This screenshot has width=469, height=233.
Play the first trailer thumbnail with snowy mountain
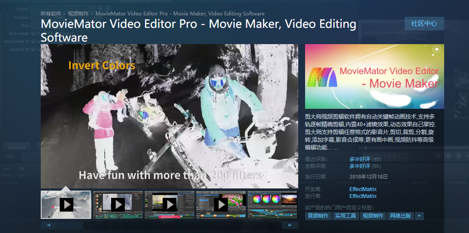click(x=66, y=205)
